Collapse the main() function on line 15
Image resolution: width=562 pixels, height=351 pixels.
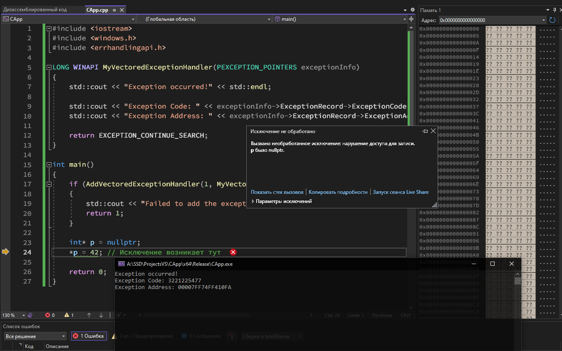coord(49,165)
